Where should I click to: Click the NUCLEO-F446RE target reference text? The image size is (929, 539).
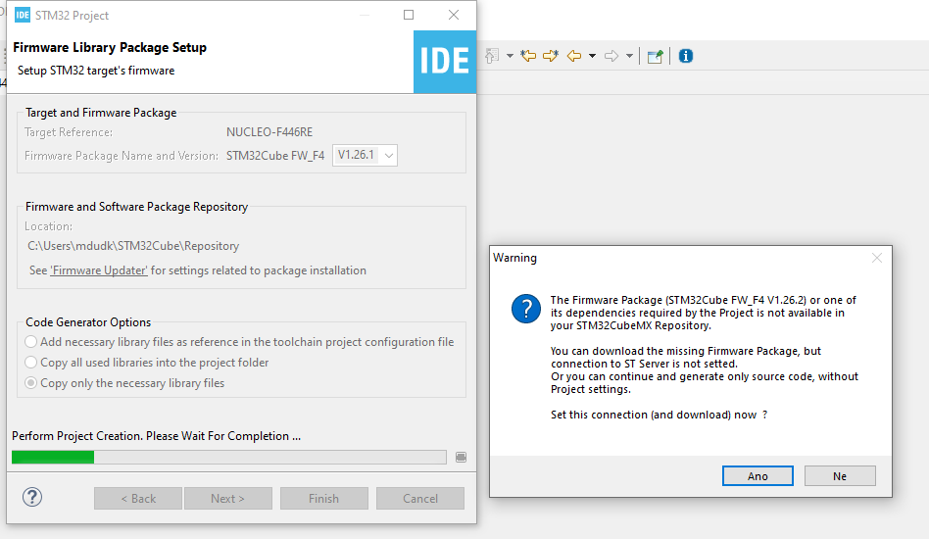[269, 132]
